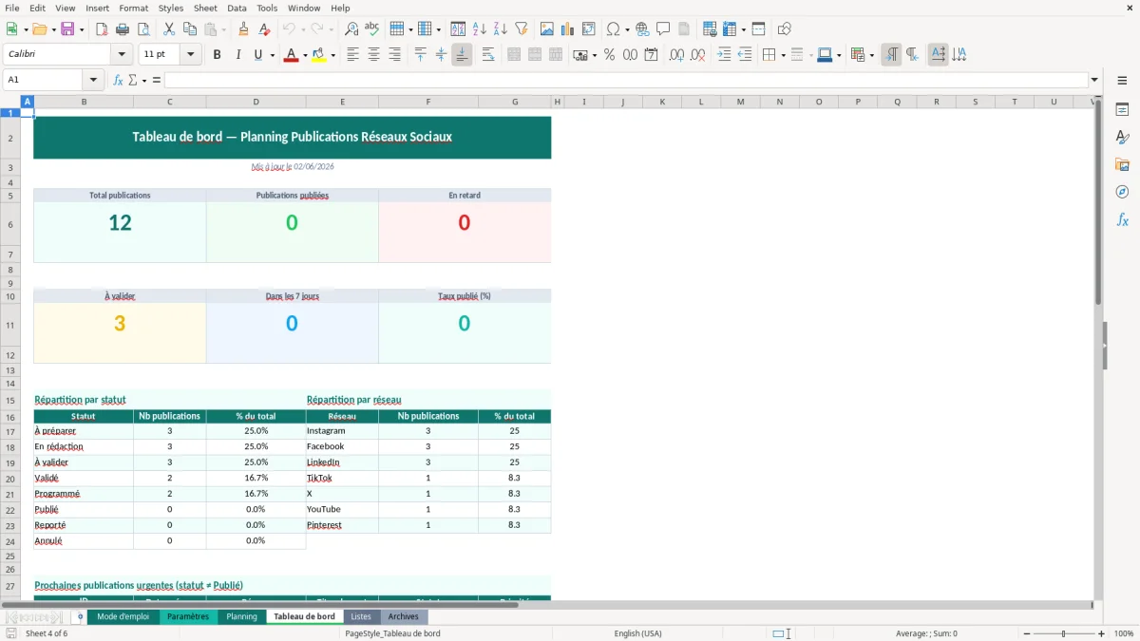The width and height of the screenshot is (1140, 641).
Task: Click the vertical scrollbar thumb
Action: coord(1098,204)
